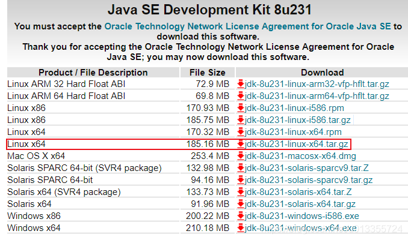Click the File Size column header
408x240 pixels.
pyautogui.click(x=208, y=73)
